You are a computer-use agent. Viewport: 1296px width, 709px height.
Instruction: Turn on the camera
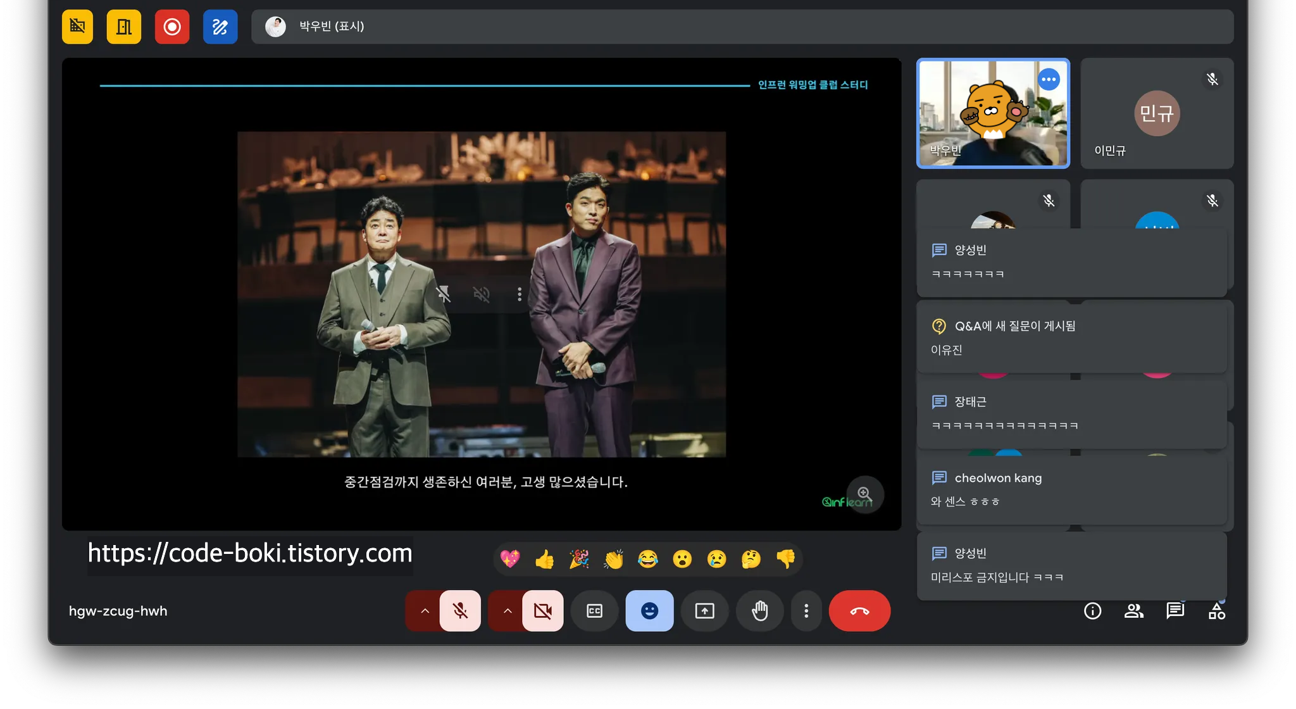click(542, 611)
